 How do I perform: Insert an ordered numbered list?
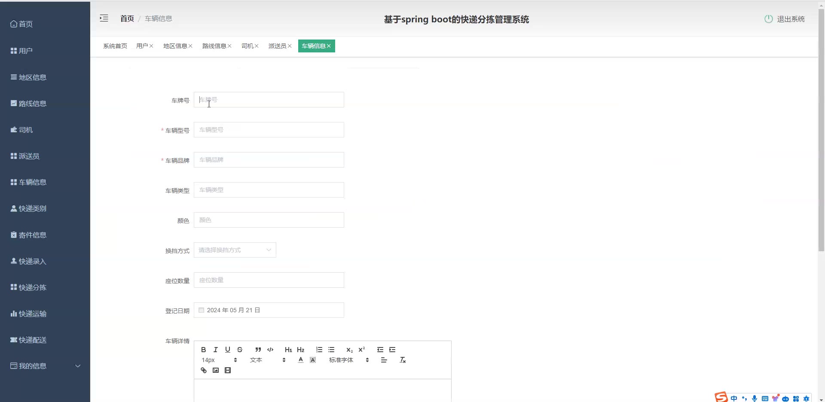319,350
